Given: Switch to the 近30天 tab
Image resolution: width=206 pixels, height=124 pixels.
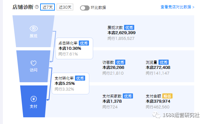Looking at the screenshot, I should tap(65, 7).
